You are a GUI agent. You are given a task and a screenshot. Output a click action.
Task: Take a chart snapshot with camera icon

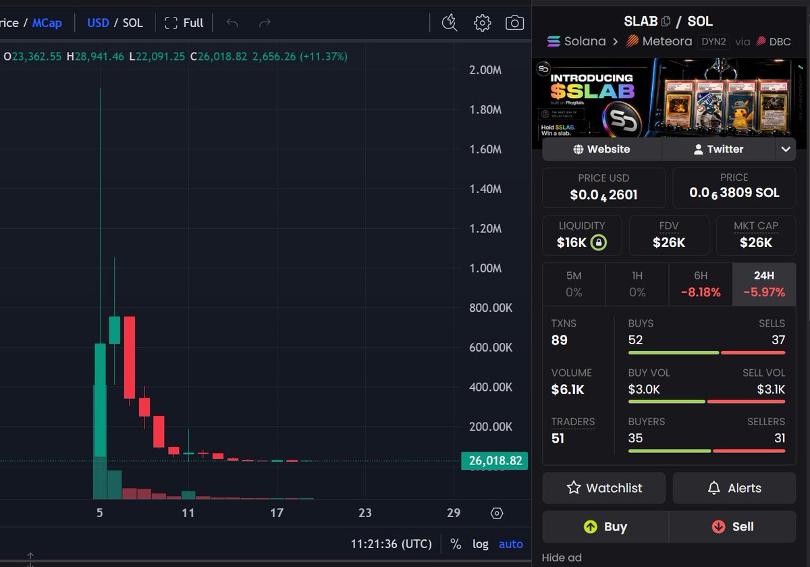(x=514, y=23)
